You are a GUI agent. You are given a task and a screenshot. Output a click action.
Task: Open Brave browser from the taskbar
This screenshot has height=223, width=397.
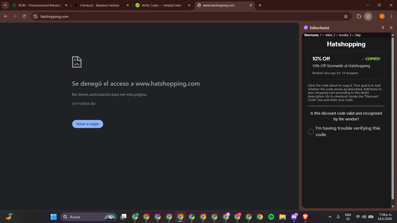coord(305,217)
